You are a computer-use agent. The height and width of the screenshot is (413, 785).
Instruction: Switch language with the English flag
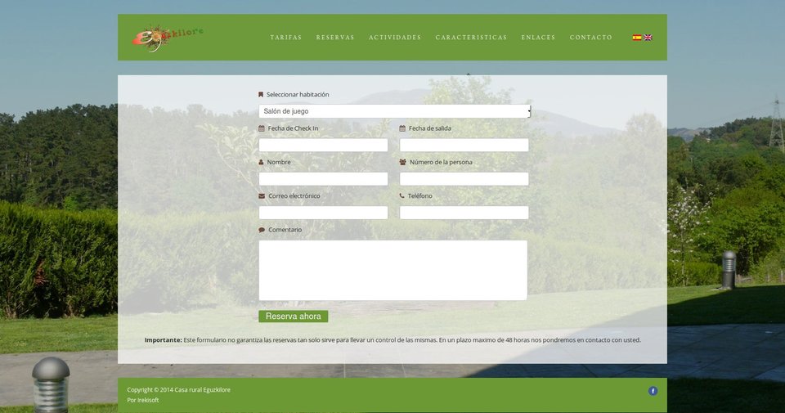[648, 38]
